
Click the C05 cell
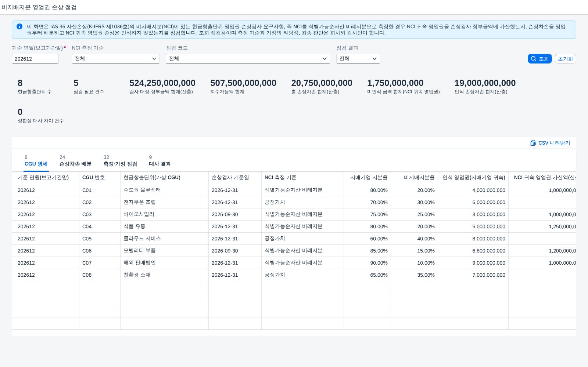tap(100, 239)
